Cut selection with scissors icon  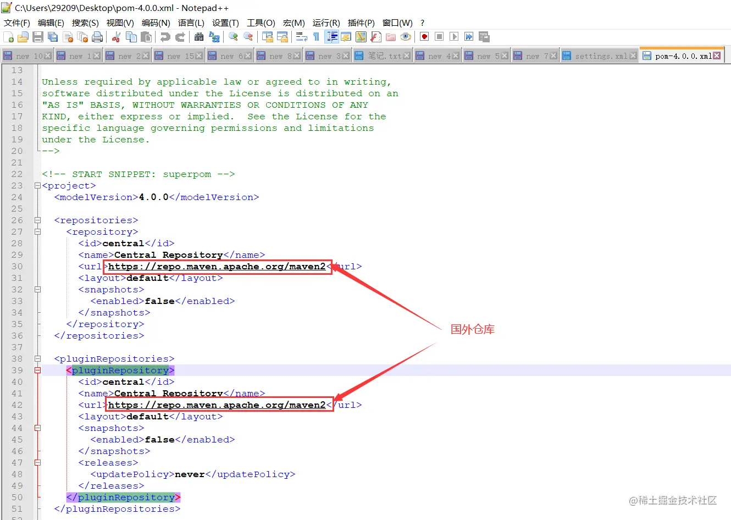pyautogui.click(x=117, y=37)
